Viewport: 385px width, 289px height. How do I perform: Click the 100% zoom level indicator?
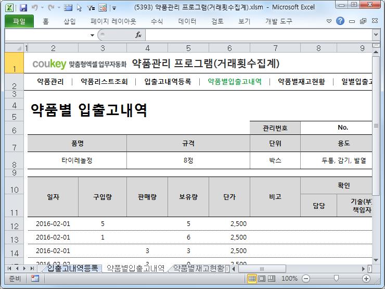(289, 279)
